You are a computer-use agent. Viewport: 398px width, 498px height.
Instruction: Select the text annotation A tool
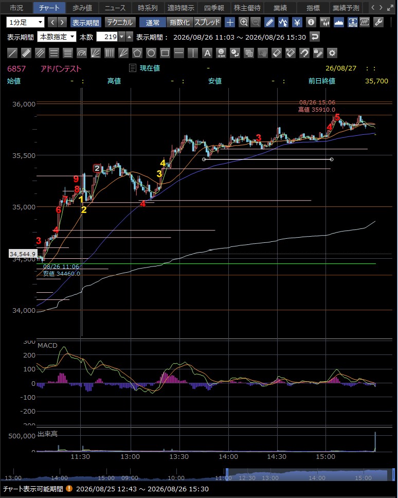point(207,53)
